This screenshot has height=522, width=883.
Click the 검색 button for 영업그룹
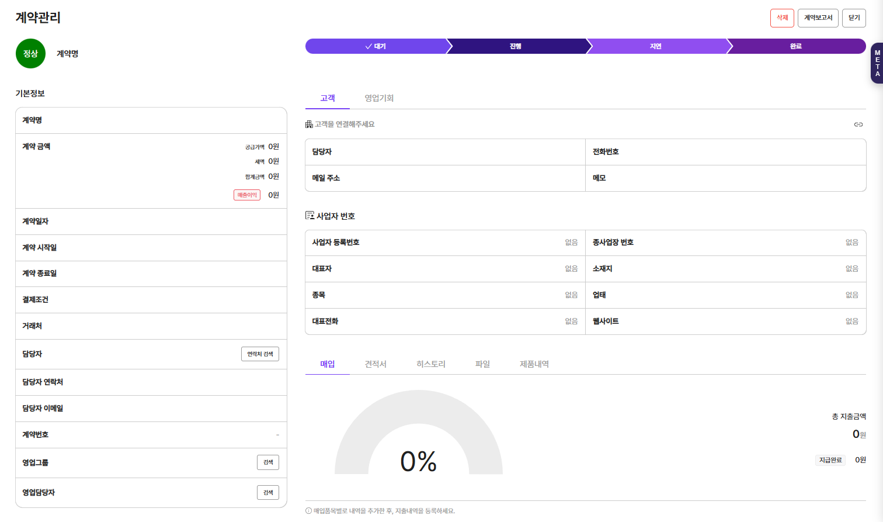[x=267, y=462]
